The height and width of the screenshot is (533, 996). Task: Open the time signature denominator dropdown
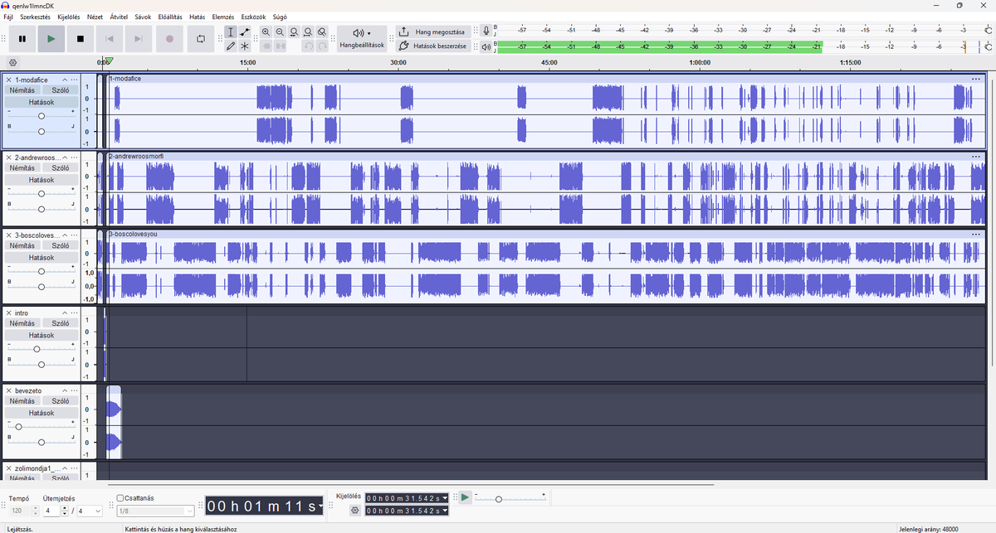pyautogui.click(x=90, y=511)
